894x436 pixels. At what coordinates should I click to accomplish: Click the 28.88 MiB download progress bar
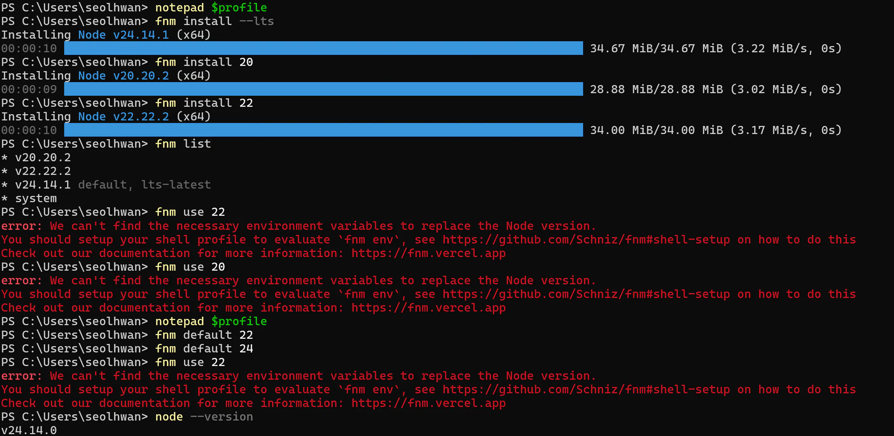pos(323,89)
